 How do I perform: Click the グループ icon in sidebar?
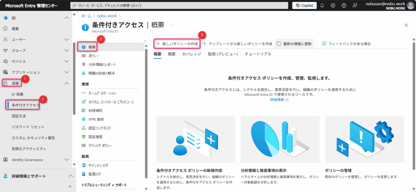click(5, 50)
